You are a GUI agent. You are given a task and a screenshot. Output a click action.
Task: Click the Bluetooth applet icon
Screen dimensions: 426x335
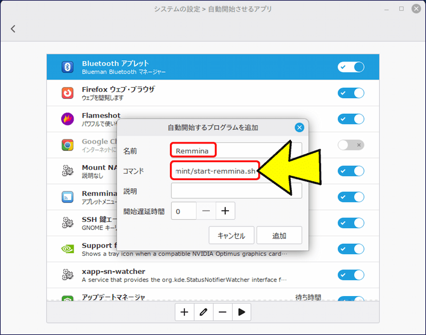68,67
